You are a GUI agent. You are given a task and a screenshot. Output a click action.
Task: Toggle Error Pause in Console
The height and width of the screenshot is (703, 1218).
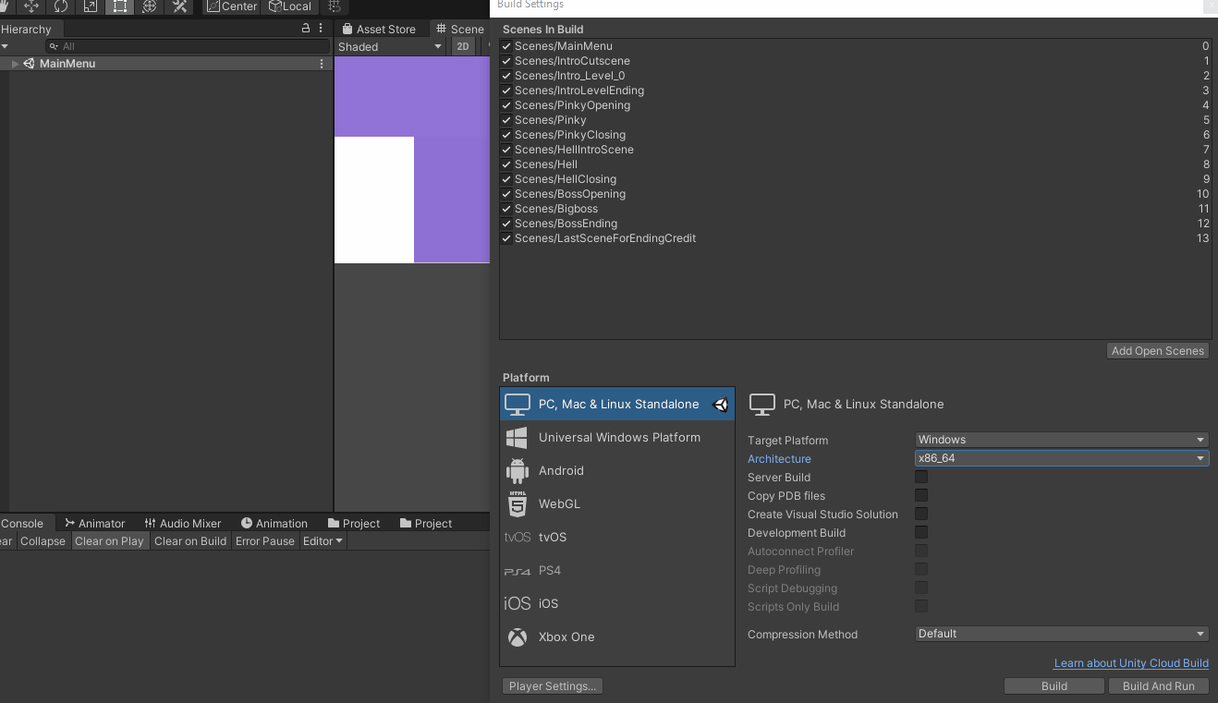tap(265, 541)
